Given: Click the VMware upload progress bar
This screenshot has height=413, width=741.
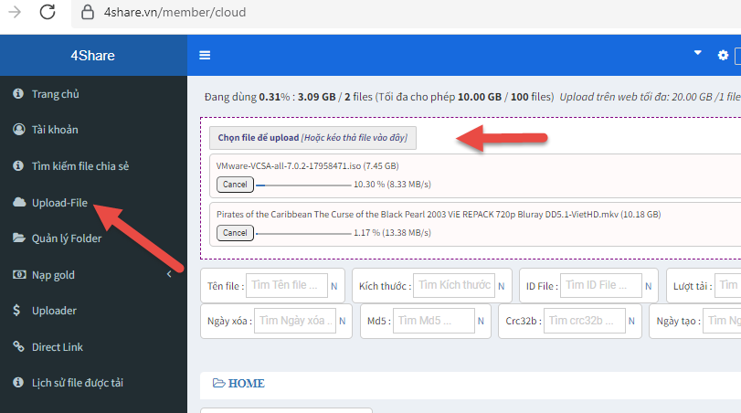Looking at the screenshot, I should [302, 185].
